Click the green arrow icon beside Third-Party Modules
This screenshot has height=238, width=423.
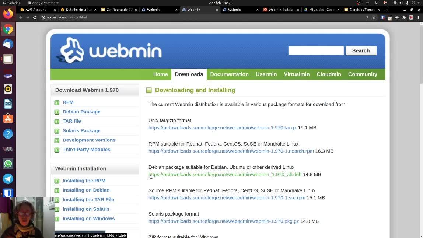57,150
